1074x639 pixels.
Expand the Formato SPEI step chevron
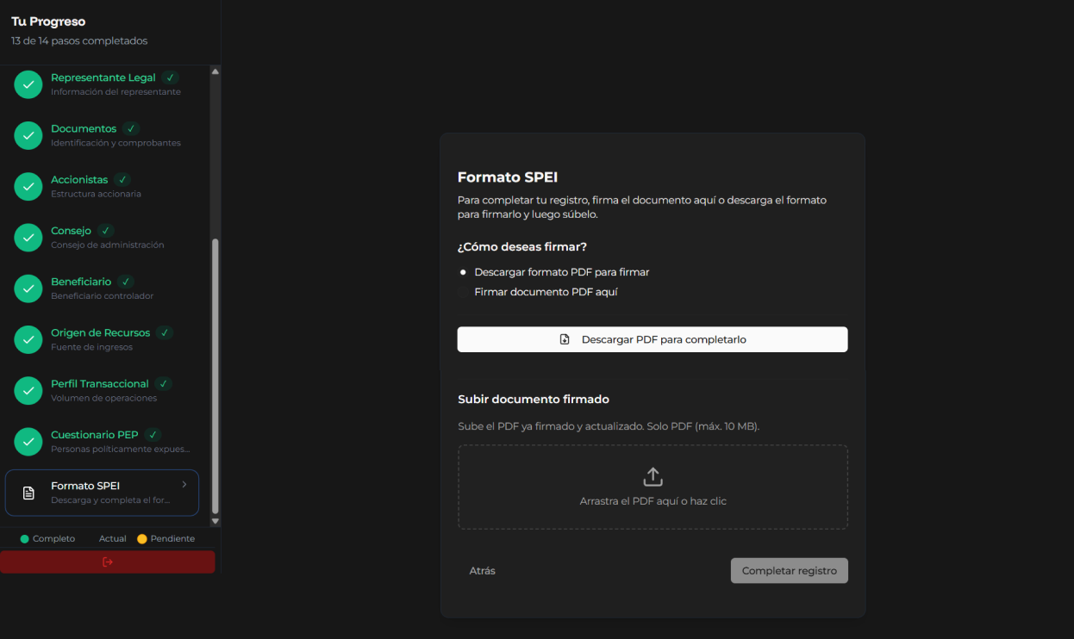[184, 485]
